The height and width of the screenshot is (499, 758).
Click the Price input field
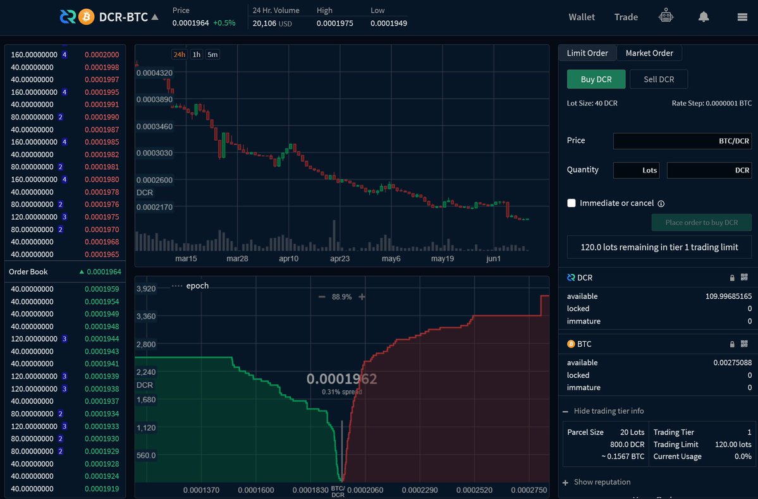coord(682,141)
